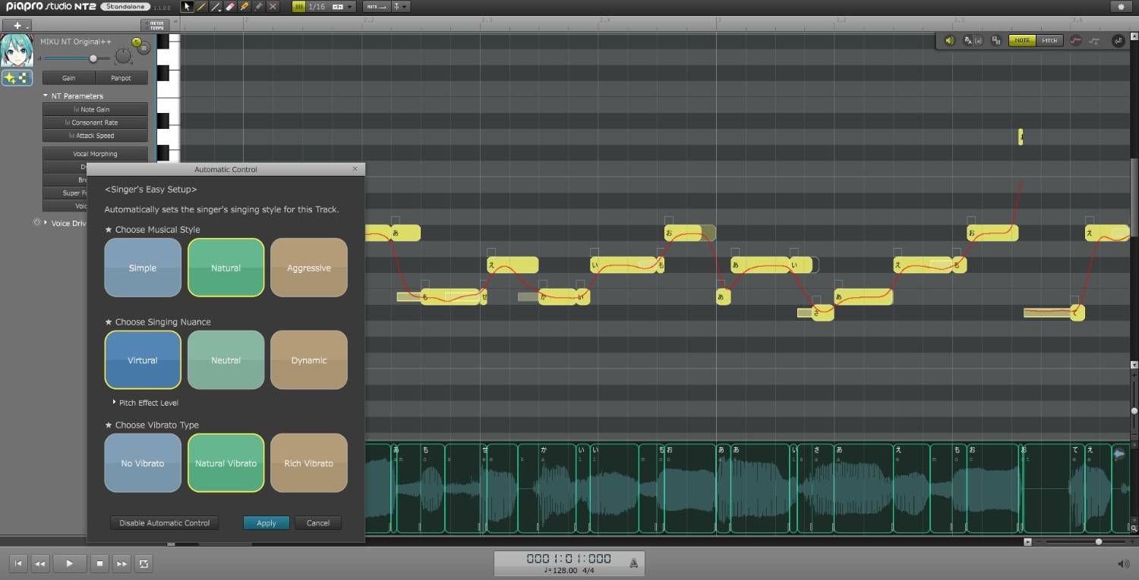Toggle the grid snap button
The width and height of the screenshot is (1139, 580).
[x=299, y=7]
